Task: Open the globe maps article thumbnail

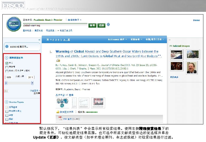Action: click(62, 103)
